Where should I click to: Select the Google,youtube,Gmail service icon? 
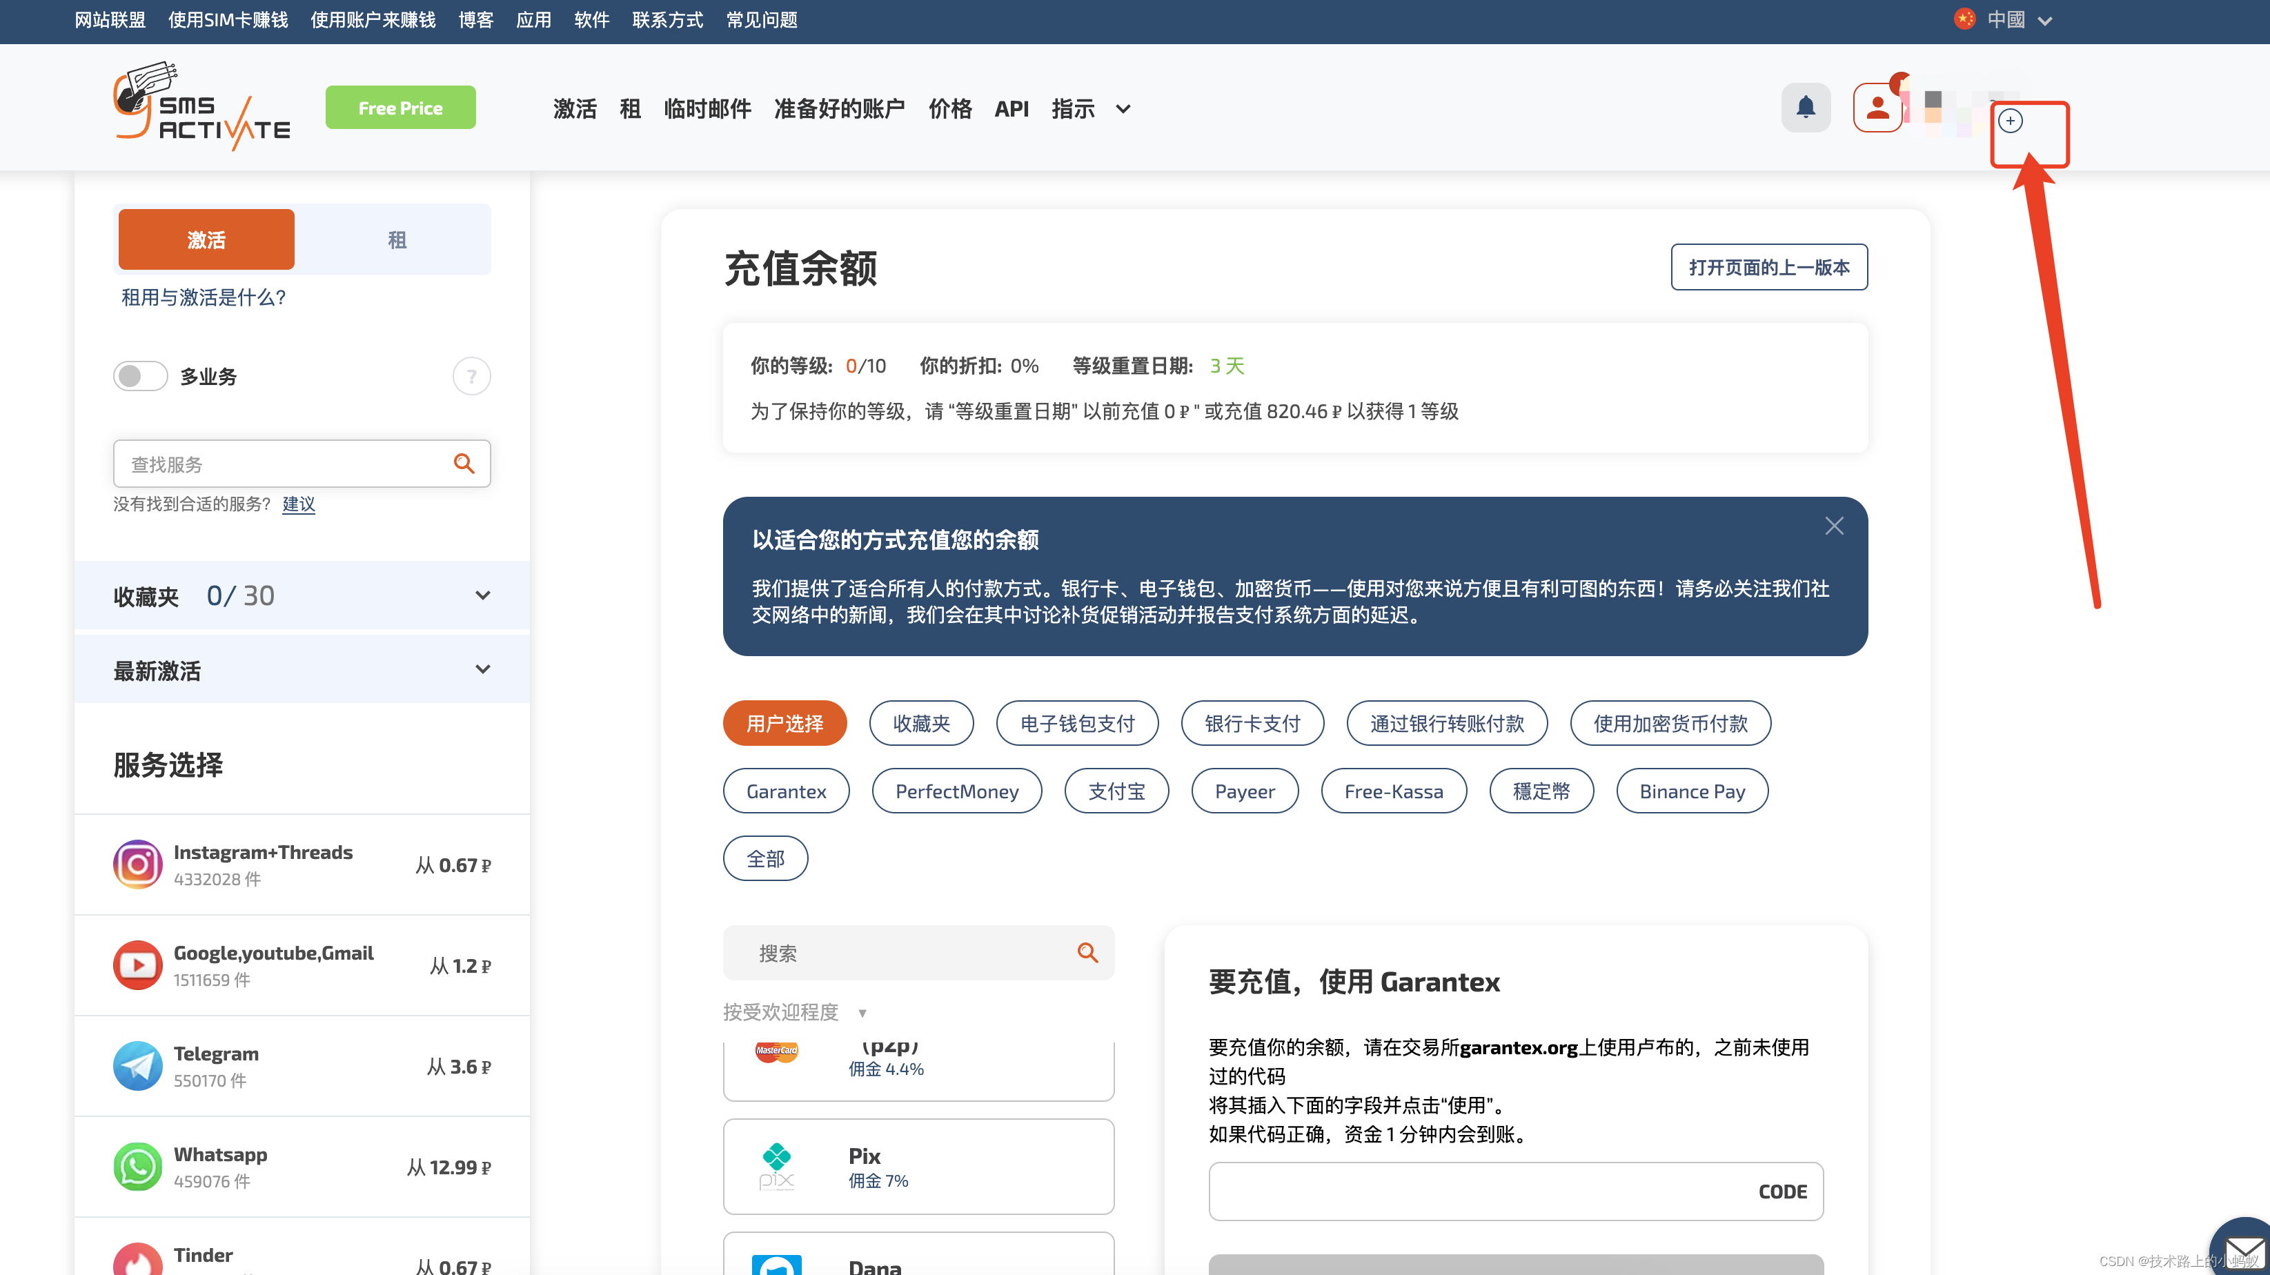[x=137, y=965]
